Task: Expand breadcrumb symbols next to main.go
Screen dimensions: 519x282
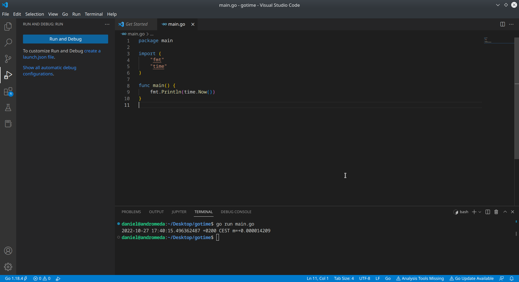Action: point(152,34)
